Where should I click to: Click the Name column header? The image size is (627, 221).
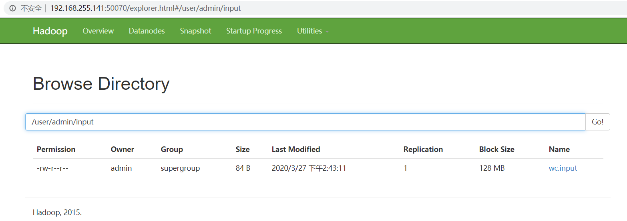(559, 150)
